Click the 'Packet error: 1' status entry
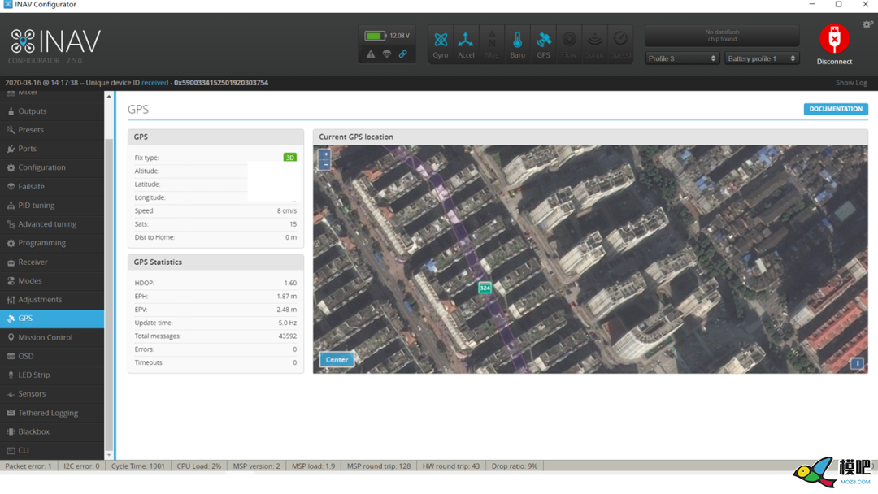Screen dimensions: 878x494 click(x=28, y=466)
